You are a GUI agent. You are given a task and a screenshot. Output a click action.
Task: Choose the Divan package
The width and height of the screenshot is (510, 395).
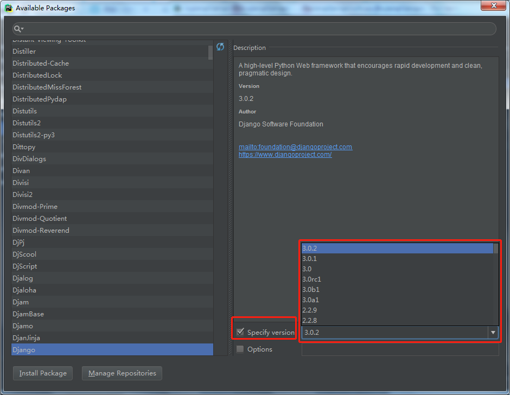click(x=112, y=170)
